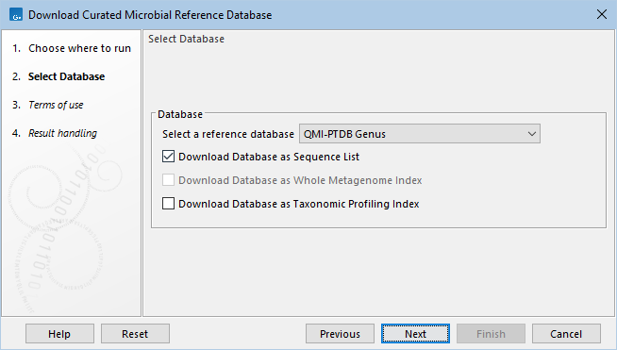This screenshot has height=350, width=617.
Task: Click the 'Database' group title
Action: (180, 114)
